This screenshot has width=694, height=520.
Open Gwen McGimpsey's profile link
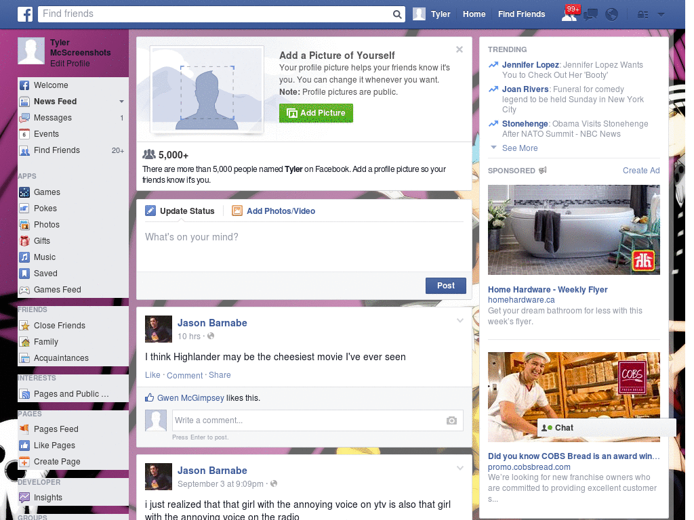[x=190, y=398]
